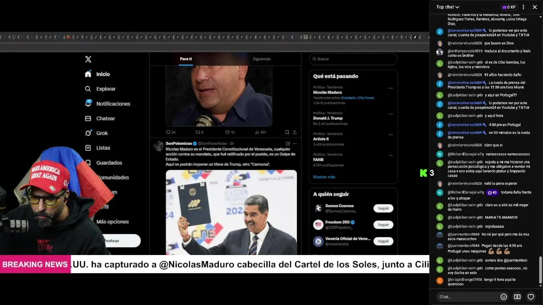Repost icon showing 9 on top post

click(197, 132)
